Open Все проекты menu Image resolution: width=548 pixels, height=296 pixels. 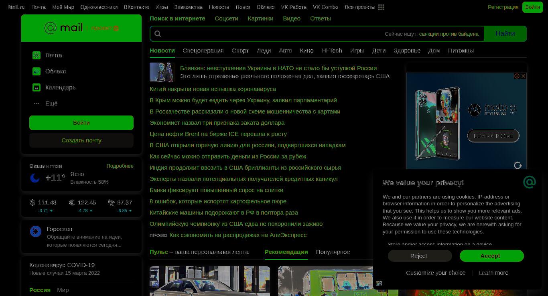(360, 7)
